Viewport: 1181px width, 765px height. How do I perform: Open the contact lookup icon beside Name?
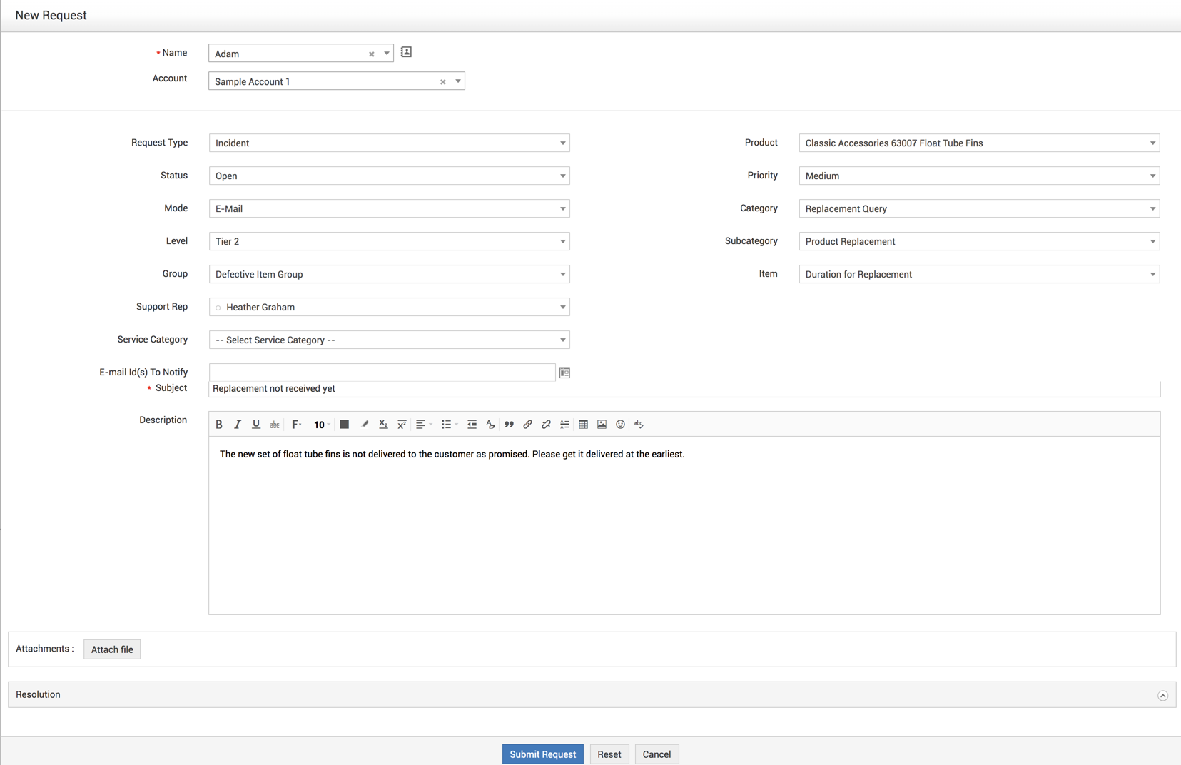click(406, 52)
